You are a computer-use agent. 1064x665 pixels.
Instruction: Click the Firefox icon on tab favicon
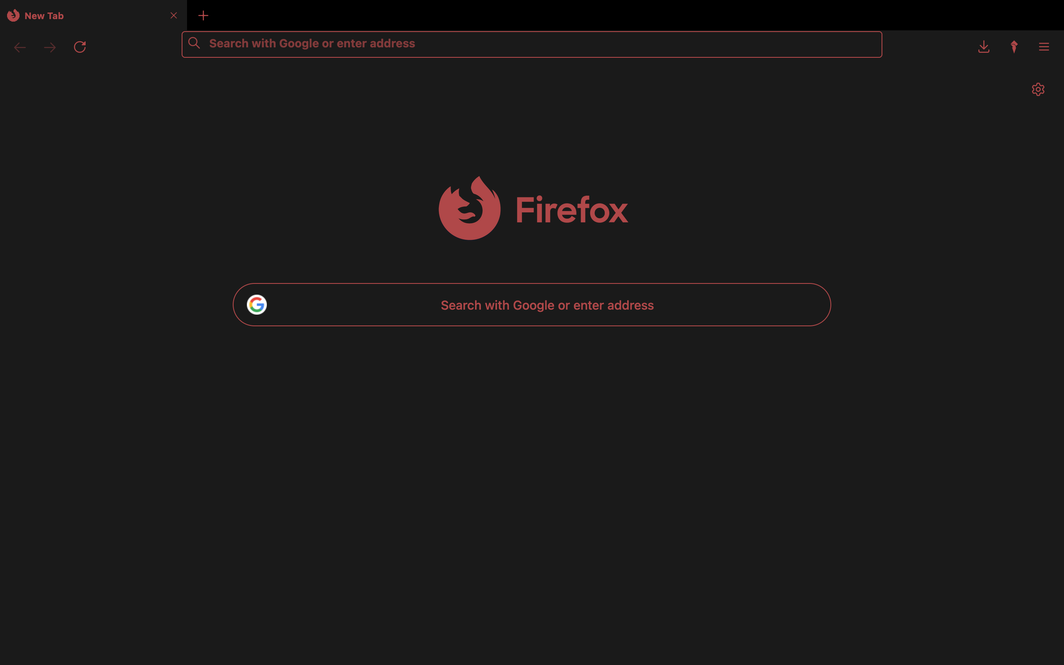[13, 15]
